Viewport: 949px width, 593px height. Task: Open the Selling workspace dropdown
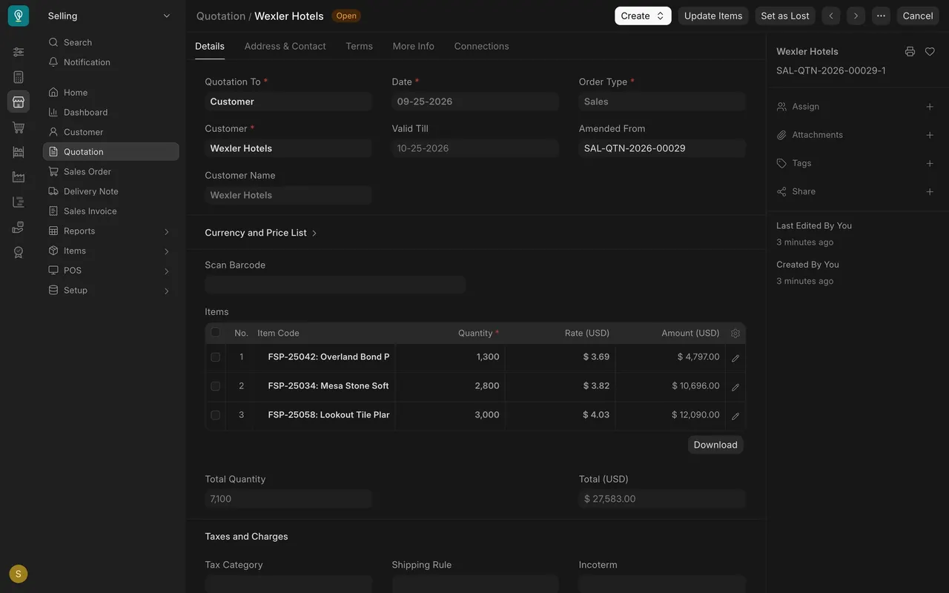point(110,16)
